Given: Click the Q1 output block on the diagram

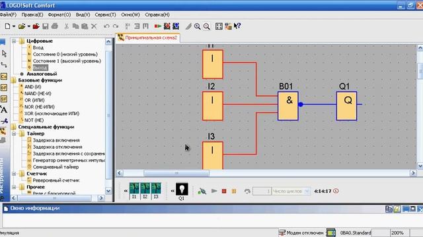Looking at the screenshot, I should [x=346, y=106].
